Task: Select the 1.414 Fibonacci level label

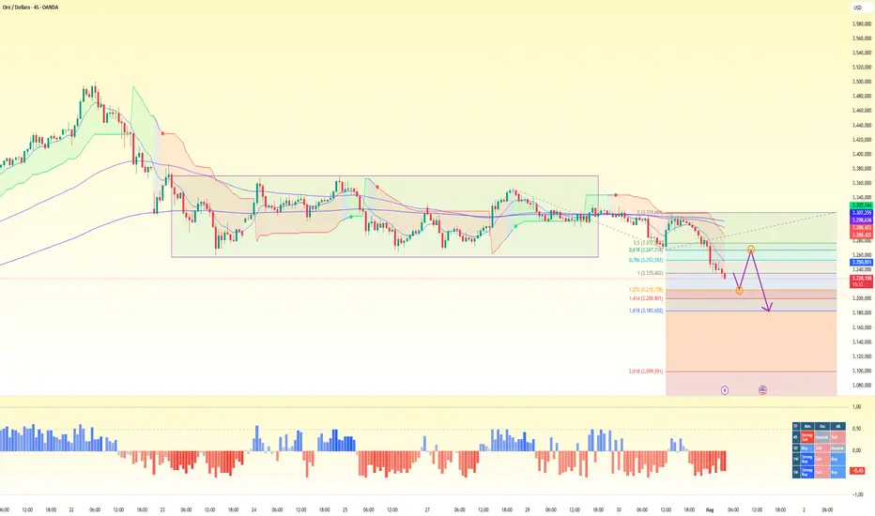Action: (646, 298)
